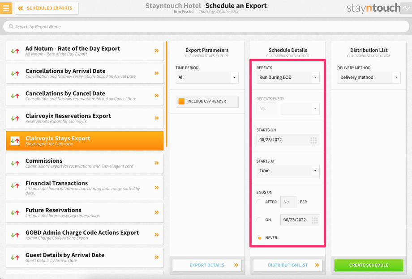Click the export arrows icon on Financial Transactions
The image size is (412, 279).
[x=15, y=186]
